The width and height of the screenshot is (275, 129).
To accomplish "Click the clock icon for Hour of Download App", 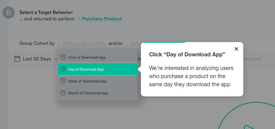I will coord(63,57).
